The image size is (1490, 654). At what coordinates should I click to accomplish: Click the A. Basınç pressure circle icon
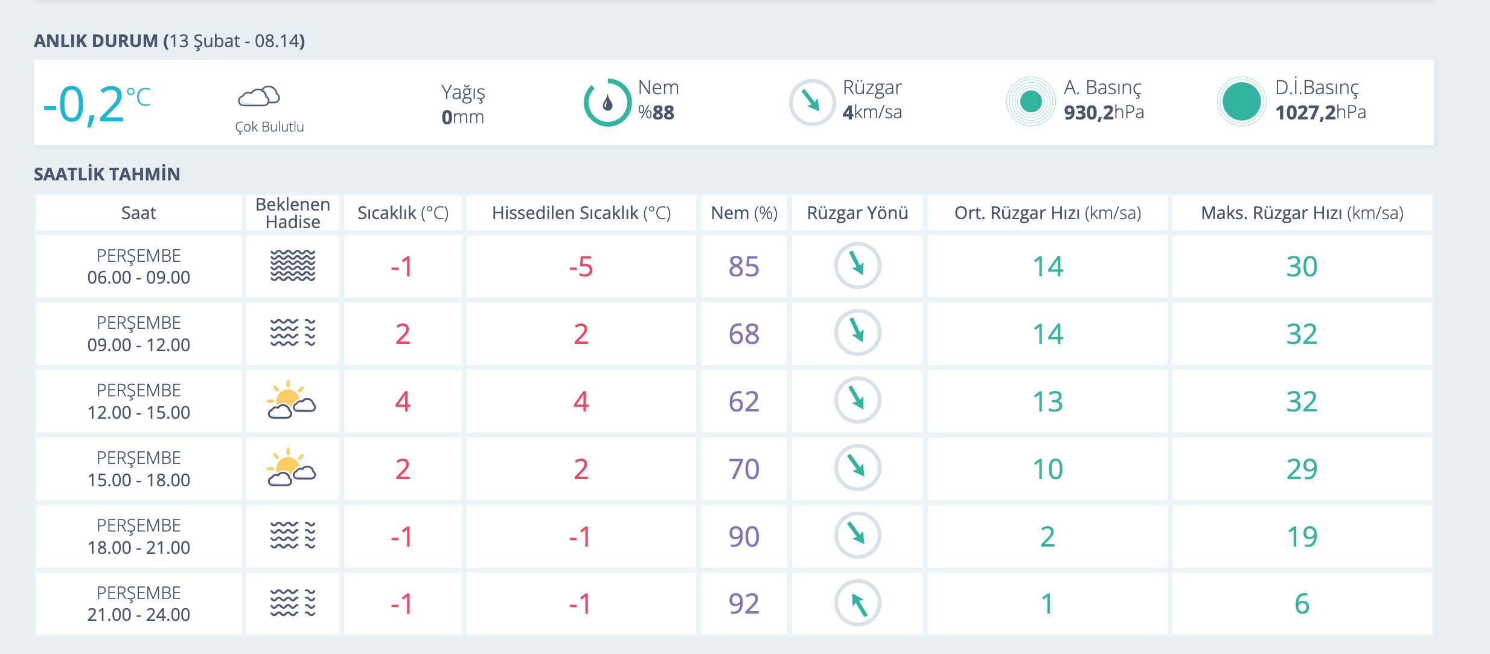point(1031,101)
